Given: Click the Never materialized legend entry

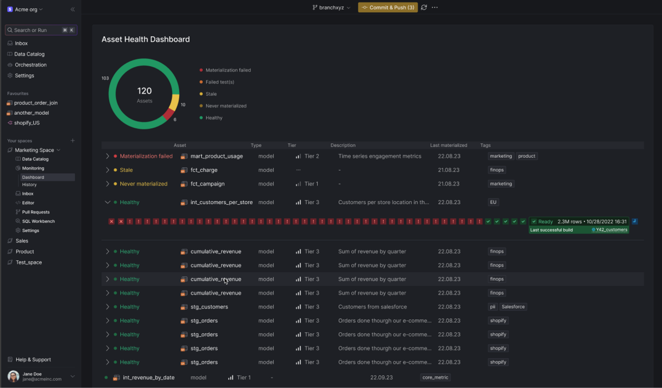Looking at the screenshot, I should pos(223,106).
